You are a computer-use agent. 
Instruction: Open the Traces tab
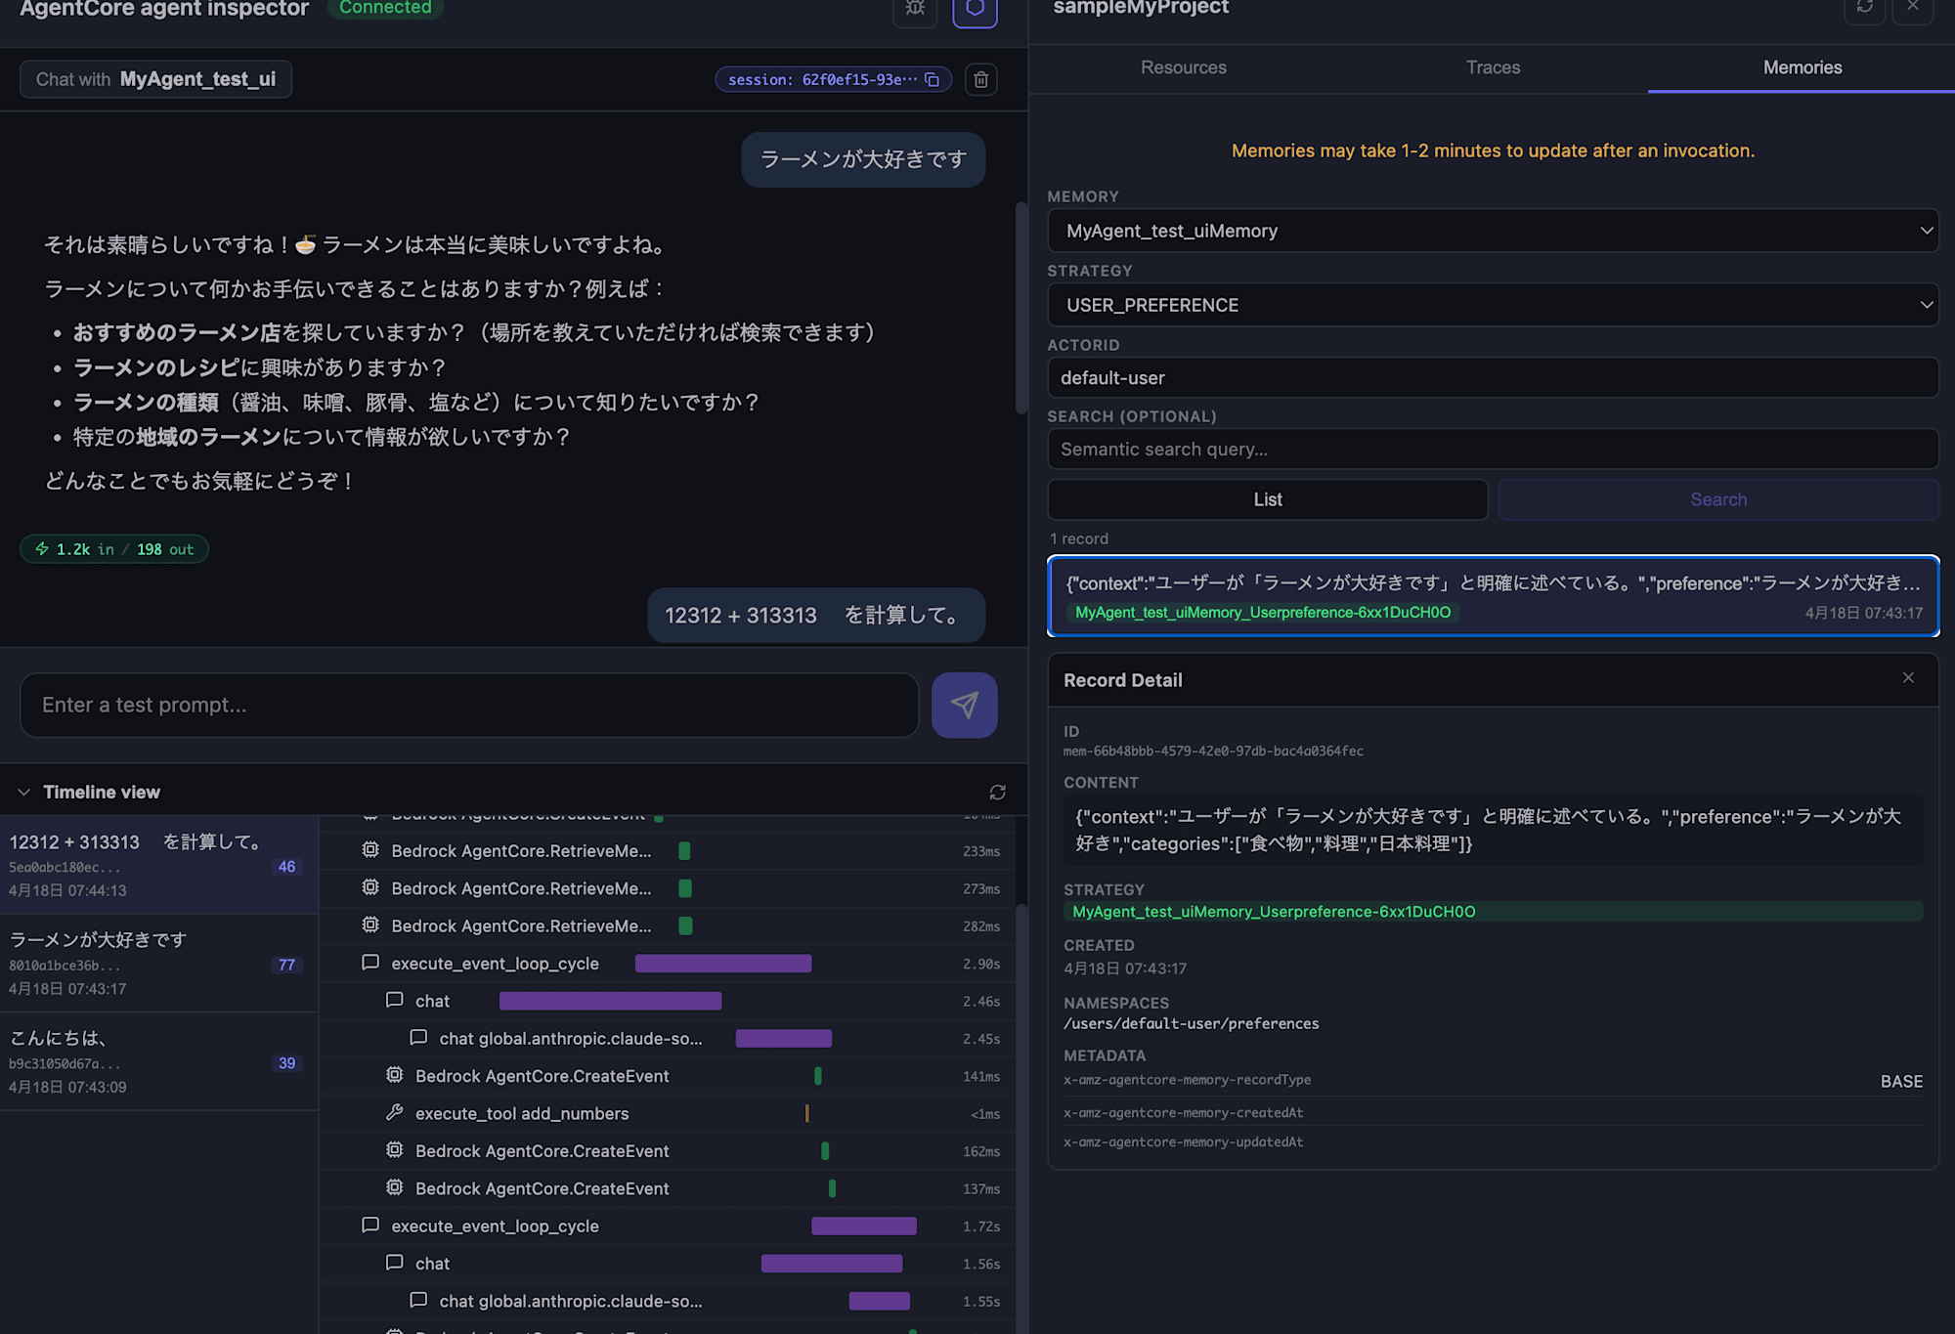click(1493, 67)
